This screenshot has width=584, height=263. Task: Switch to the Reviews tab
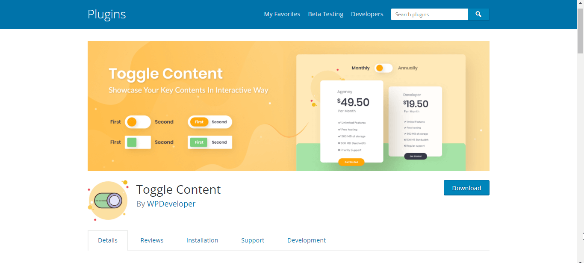click(x=152, y=240)
